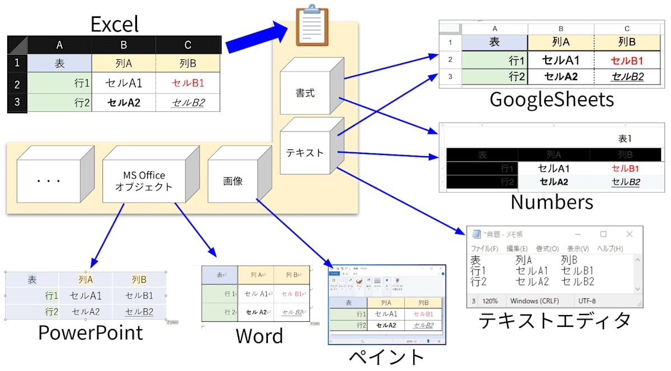671x371 pixels.
Task: Click the セルB2 cell in PowerPoint table
Action: click(140, 312)
